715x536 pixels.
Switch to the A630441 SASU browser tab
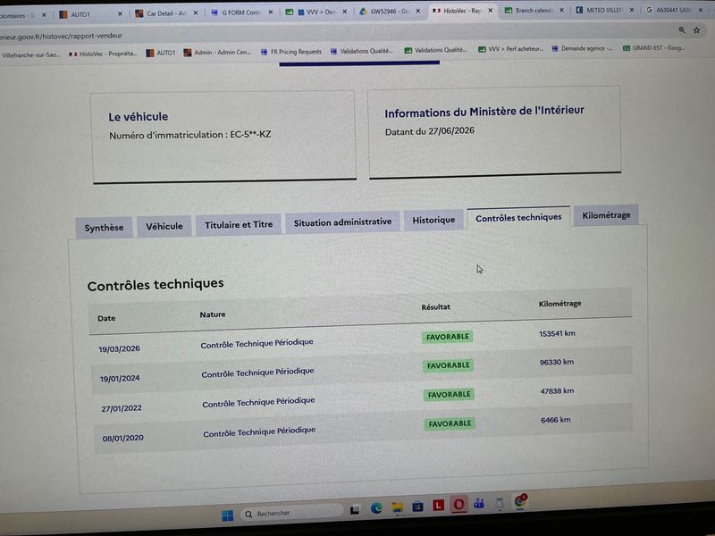point(673,10)
